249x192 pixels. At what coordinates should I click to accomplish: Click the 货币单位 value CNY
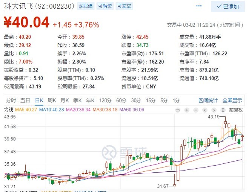pyautogui.click(x=151, y=87)
